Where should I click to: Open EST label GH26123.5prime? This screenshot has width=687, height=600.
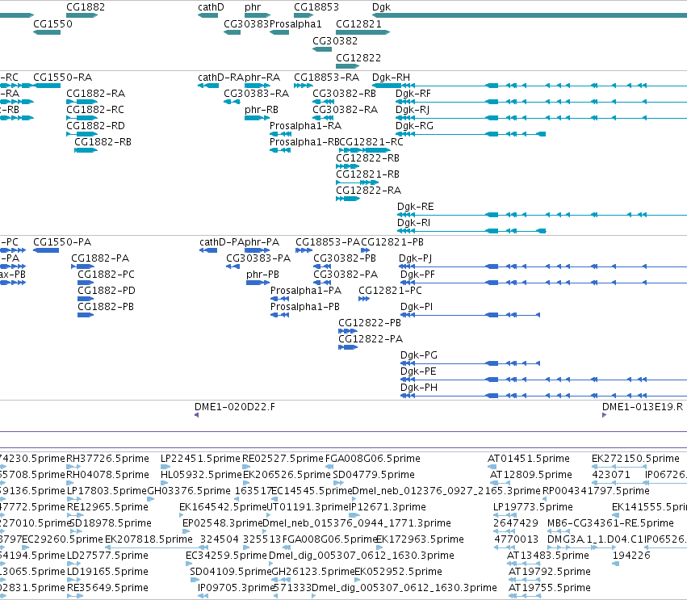click(313, 572)
